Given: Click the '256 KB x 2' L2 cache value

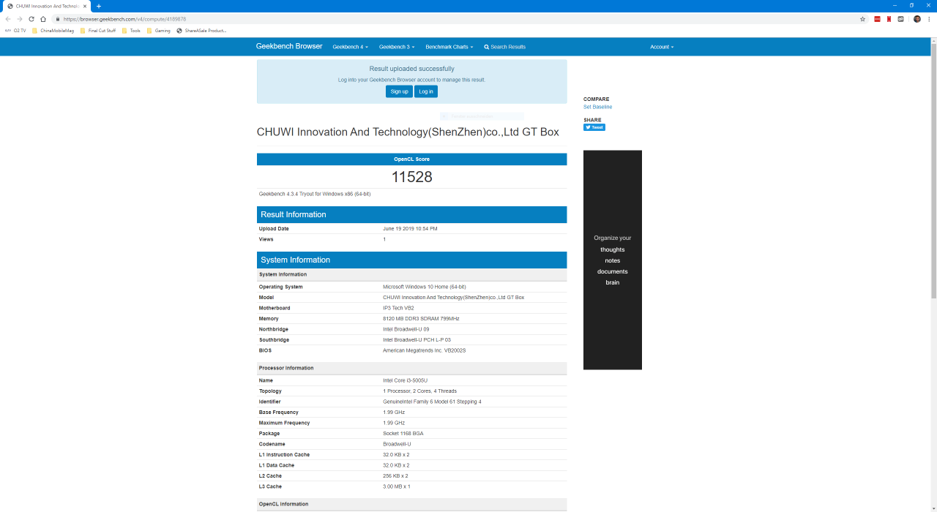Looking at the screenshot, I should coord(395,476).
